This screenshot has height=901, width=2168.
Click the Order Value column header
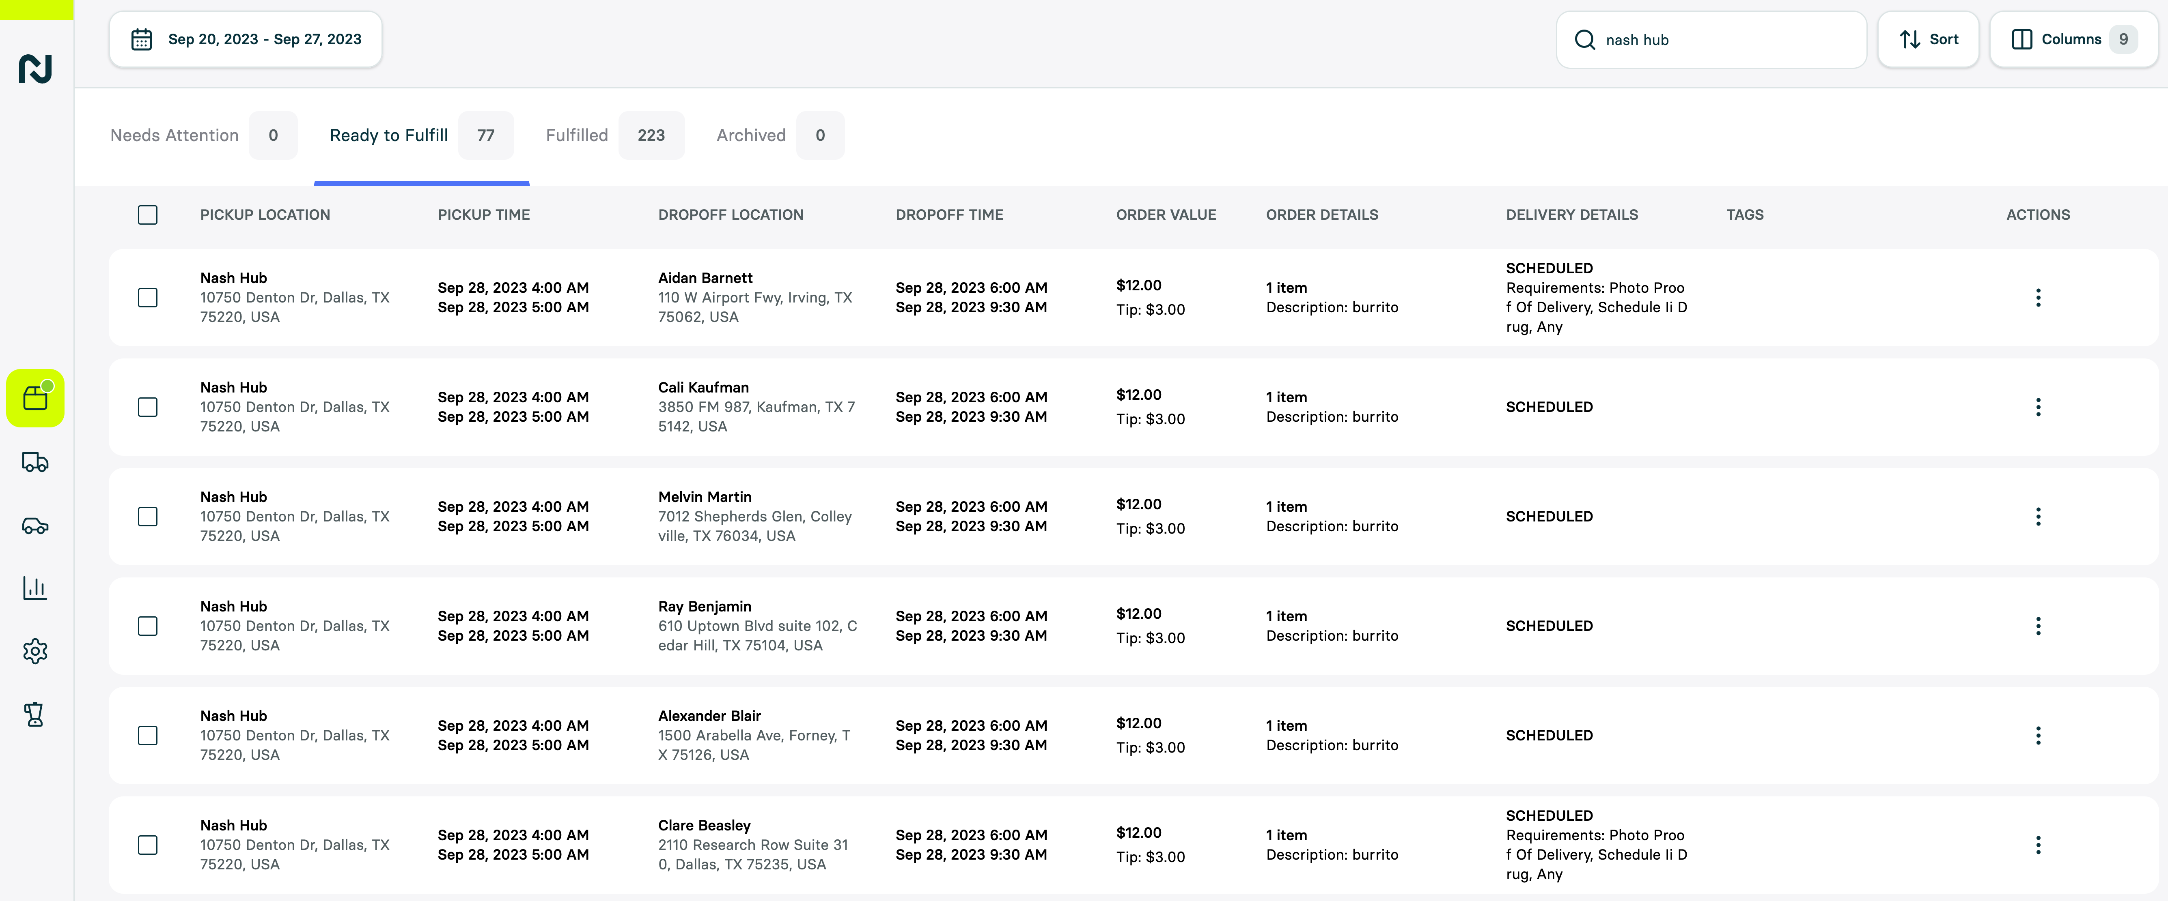1166,215
